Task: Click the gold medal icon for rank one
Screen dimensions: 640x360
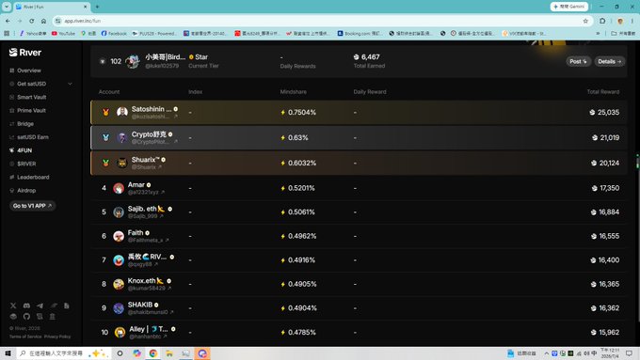Action: (105, 112)
